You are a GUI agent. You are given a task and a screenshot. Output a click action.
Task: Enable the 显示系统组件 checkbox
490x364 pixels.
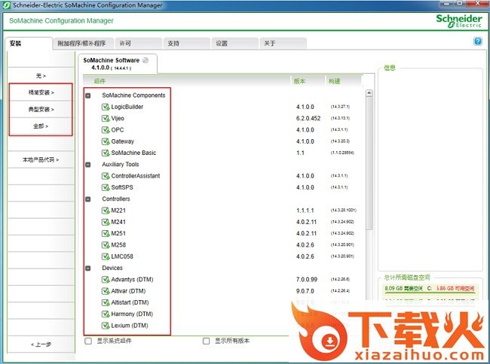(x=89, y=341)
